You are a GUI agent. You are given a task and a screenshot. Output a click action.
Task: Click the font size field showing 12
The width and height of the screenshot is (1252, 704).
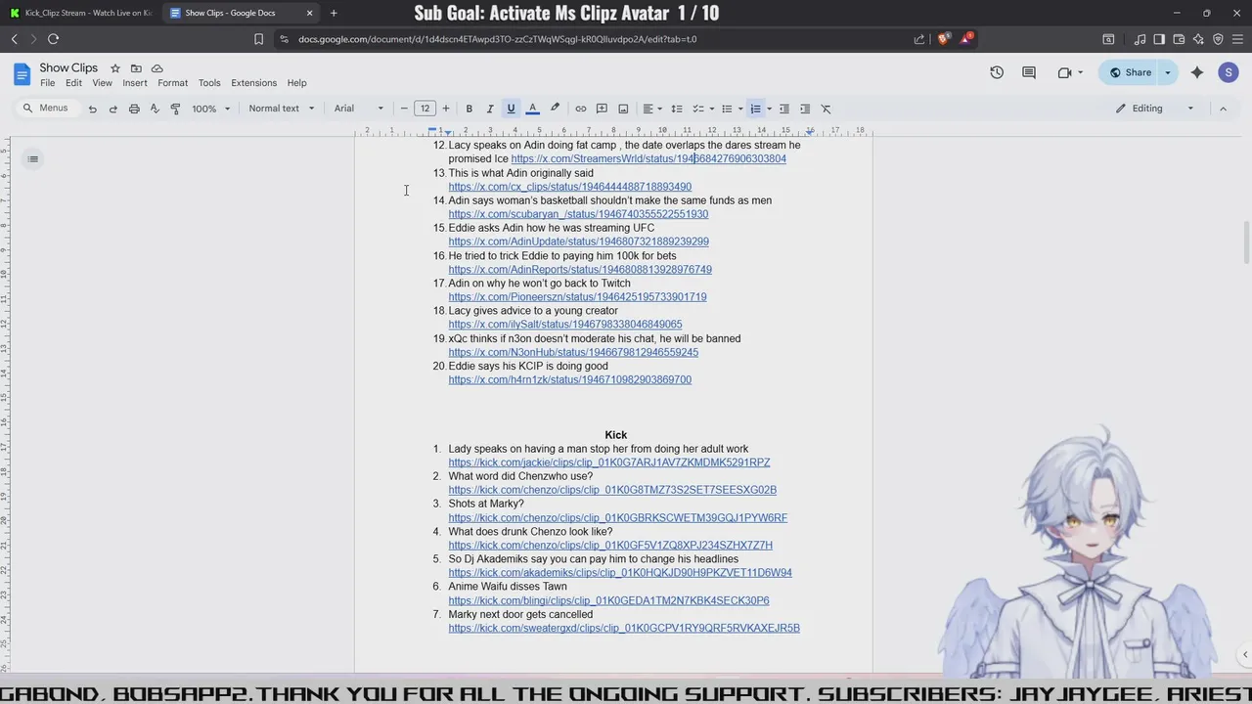(425, 109)
